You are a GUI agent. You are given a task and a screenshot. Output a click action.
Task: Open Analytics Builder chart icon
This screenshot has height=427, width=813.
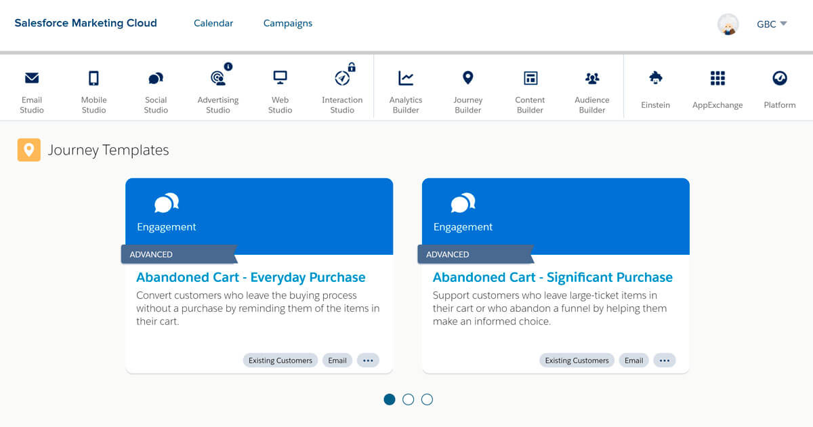point(406,79)
